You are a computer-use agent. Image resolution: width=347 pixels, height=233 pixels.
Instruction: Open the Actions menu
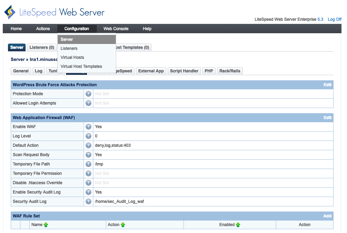pos(43,29)
